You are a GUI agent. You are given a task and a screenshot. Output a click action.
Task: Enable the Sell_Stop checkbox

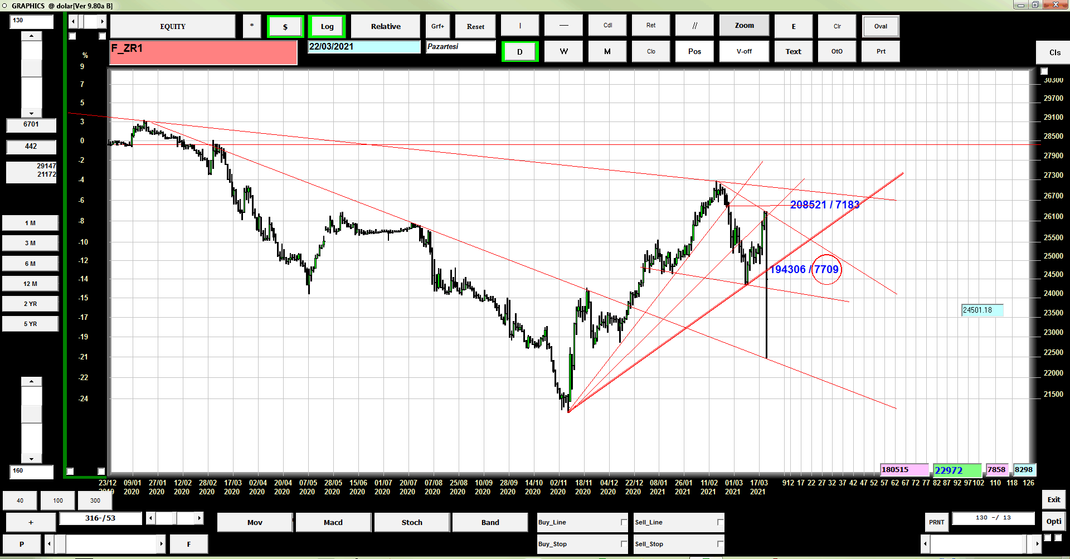720,544
